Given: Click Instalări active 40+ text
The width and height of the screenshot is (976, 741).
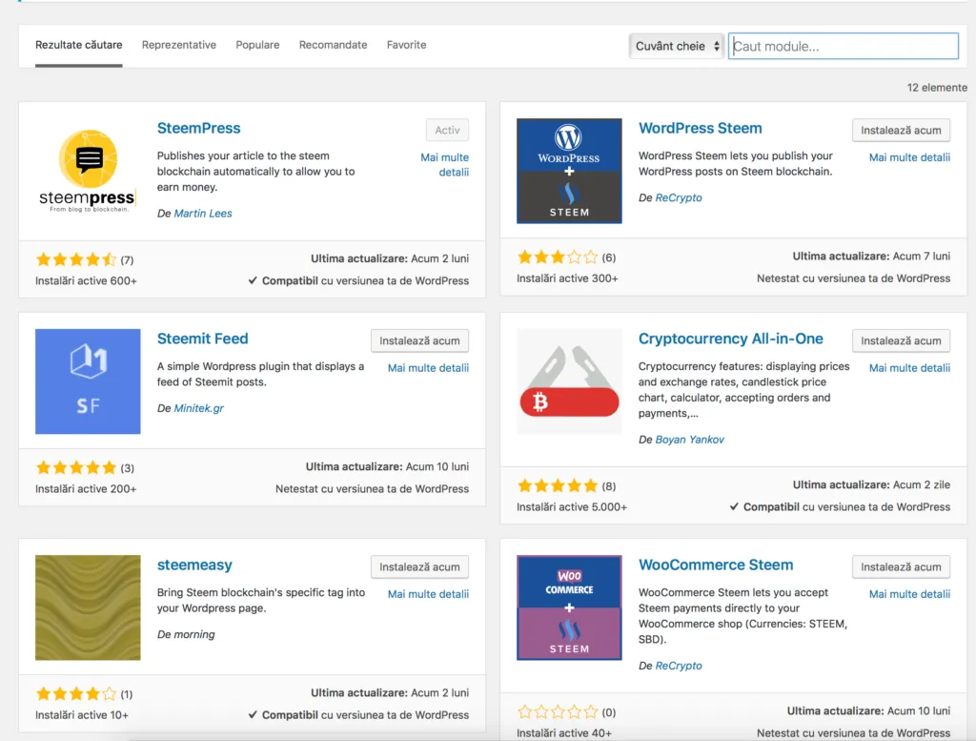Looking at the screenshot, I should coord(564,733).
